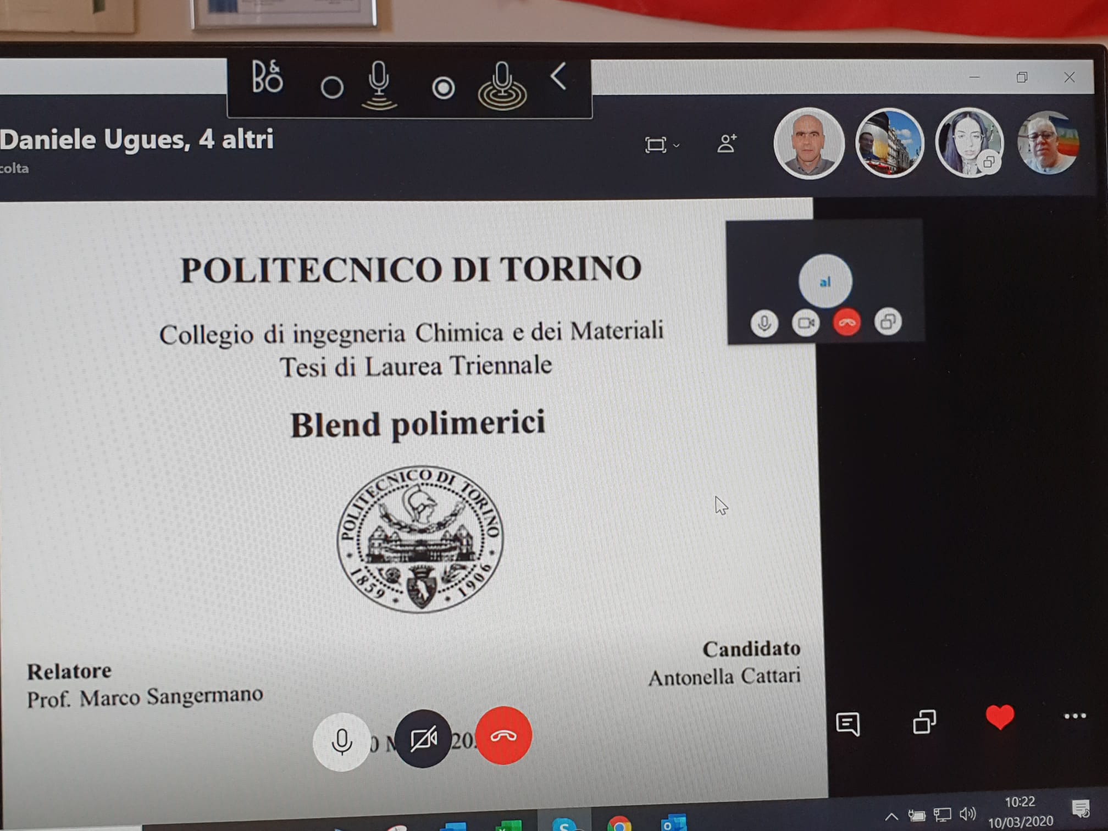
Task: Send a heart reaction
Action: tap(1000, 717)
